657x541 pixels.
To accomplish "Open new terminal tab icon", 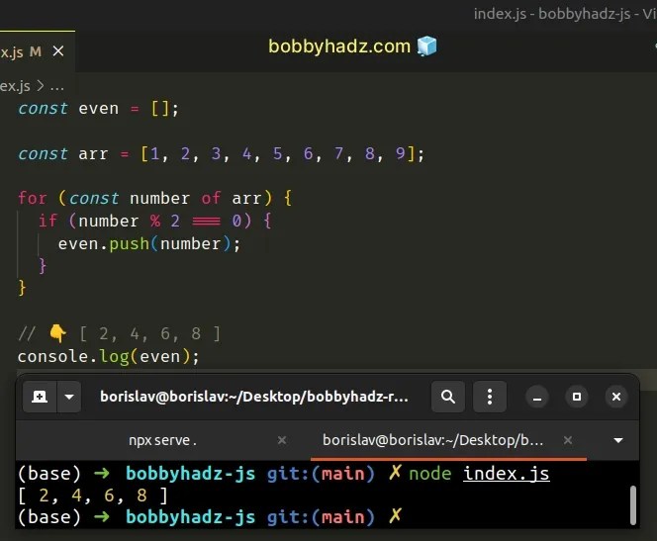I will tap(40, 397).
